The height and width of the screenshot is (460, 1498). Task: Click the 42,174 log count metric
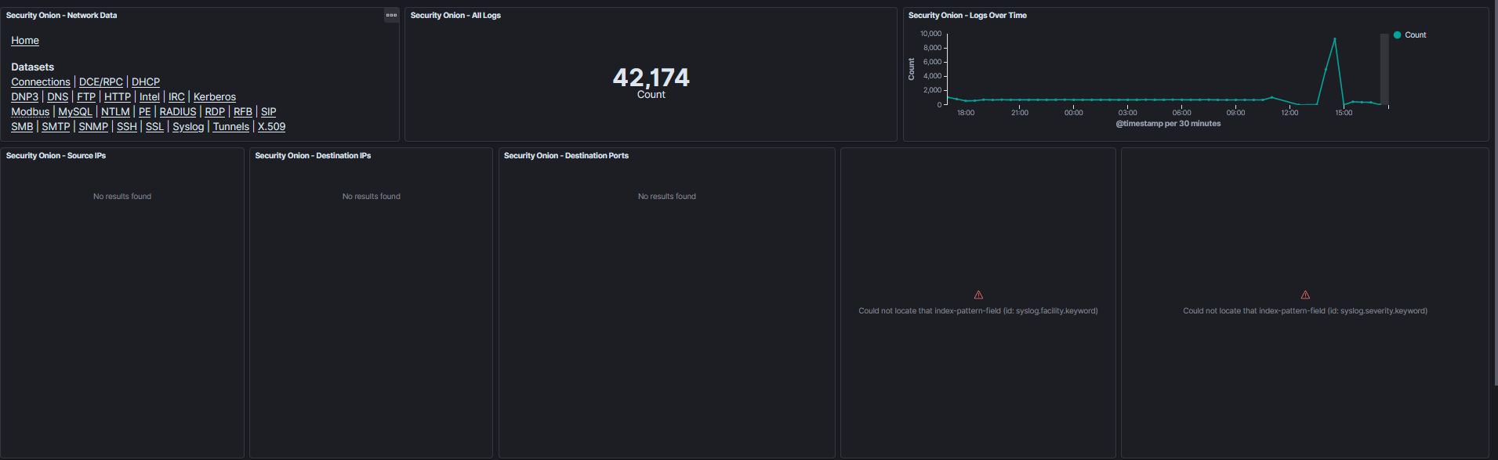pyautogui.click(x=651, y=78)
